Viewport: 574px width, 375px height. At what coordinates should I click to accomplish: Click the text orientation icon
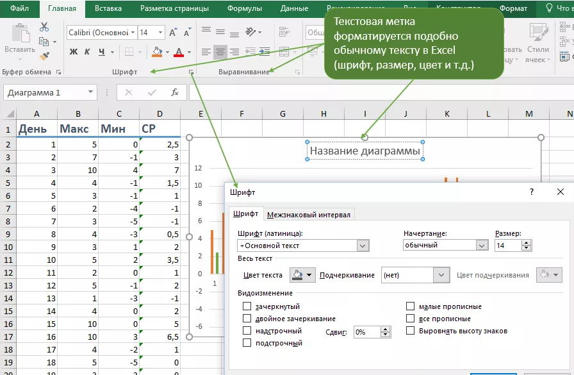[x=250, y=32]
